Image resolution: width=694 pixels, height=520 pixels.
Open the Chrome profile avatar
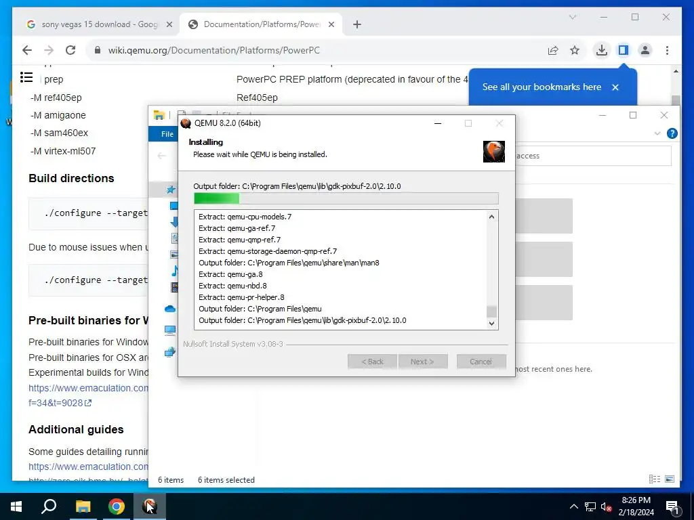pyautogui.click(x=645, y=50)
